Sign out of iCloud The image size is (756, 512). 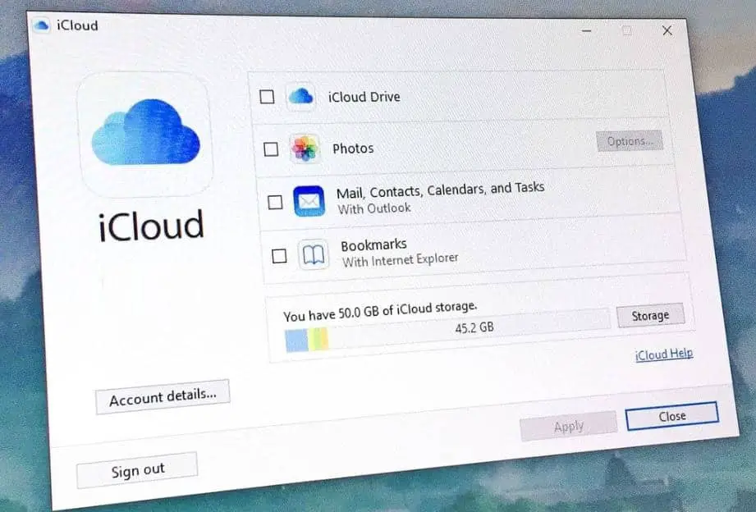pos(137,470)
